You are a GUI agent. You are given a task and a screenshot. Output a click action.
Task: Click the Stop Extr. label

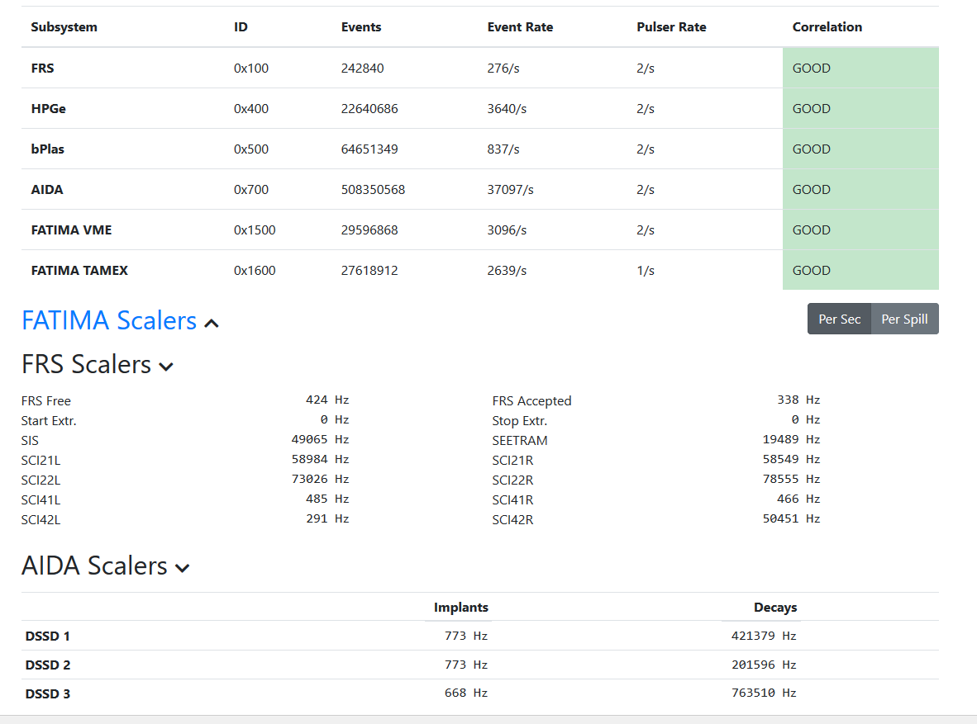(x=520, y=421)
